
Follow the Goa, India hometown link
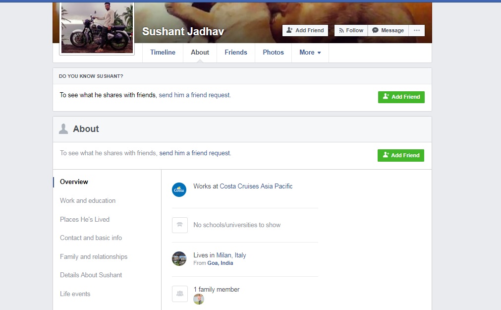pyautogui.click(x=220, y=263)
